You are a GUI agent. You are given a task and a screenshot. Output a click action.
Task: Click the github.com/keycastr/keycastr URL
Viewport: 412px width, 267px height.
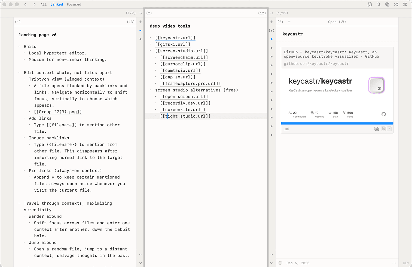[x=316, y=64]
